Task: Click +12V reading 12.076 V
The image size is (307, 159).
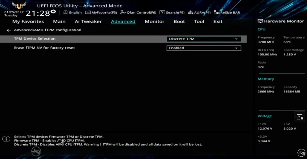Action: (265, 129)
